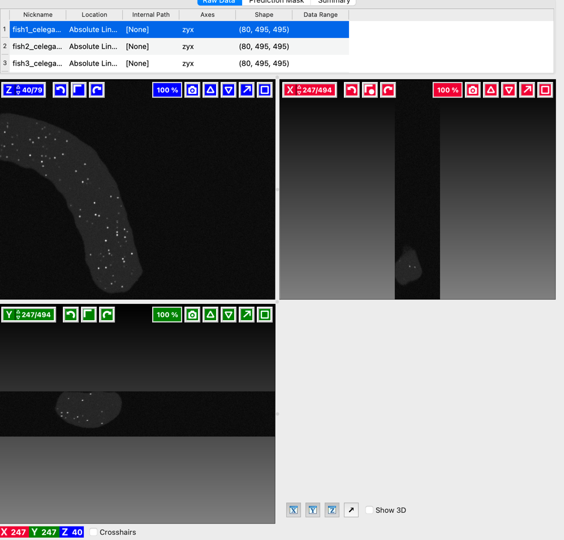Reset Z view zoom to 100%
This screenshot has width=564, height=540.
click(167, 89)
